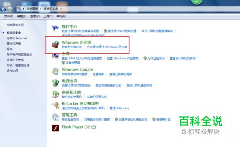240x147 pixels.
Task: Click 启用或禁用自动更新 link
Action: click(75, 74)
